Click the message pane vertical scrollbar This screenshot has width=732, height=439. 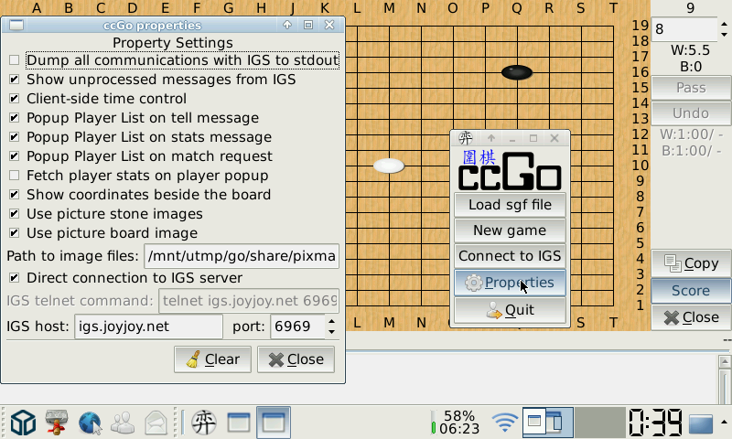click(725, 379)
